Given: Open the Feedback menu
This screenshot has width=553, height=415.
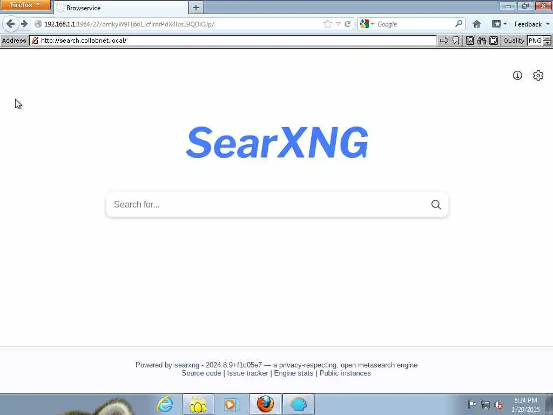Looking at the screenshot, I should click(x=531, y=24).
